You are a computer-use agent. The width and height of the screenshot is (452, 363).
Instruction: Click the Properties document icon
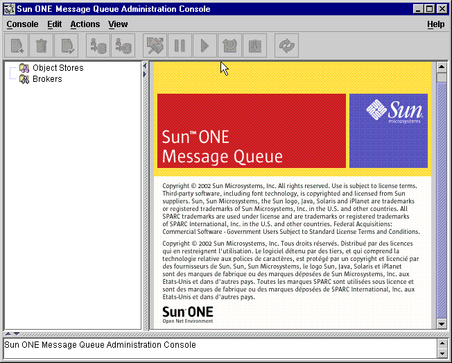pos(67,46)
